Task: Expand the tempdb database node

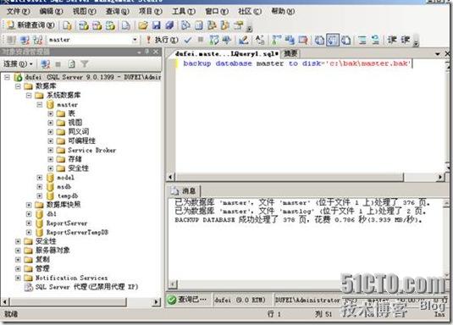Action: (x=40, y=196)
